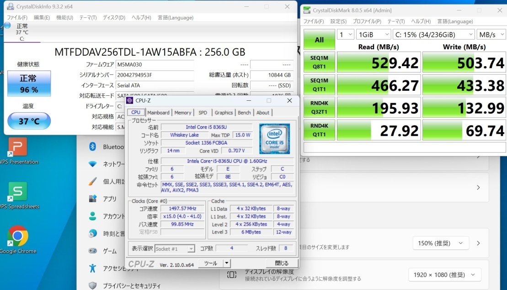Click CrystalDiskMark bottom comment text field

[x=405, y=147]
